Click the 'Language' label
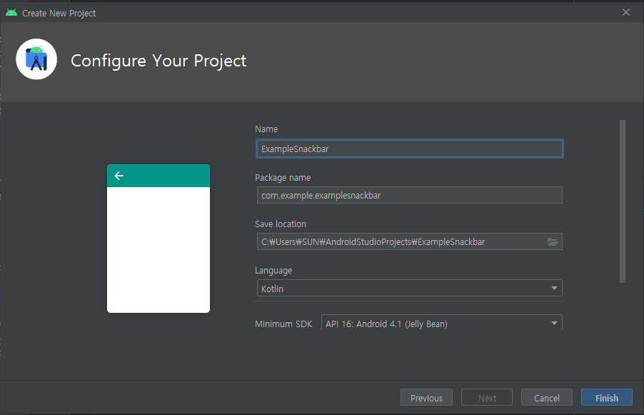 pyautogui.click(x=273, y=271)
